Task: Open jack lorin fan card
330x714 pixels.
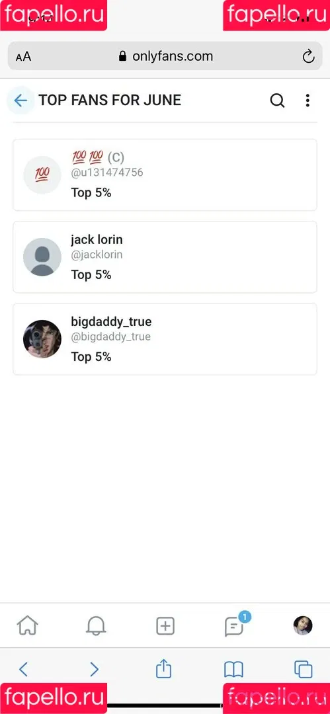Action: (x=165, y=257)
